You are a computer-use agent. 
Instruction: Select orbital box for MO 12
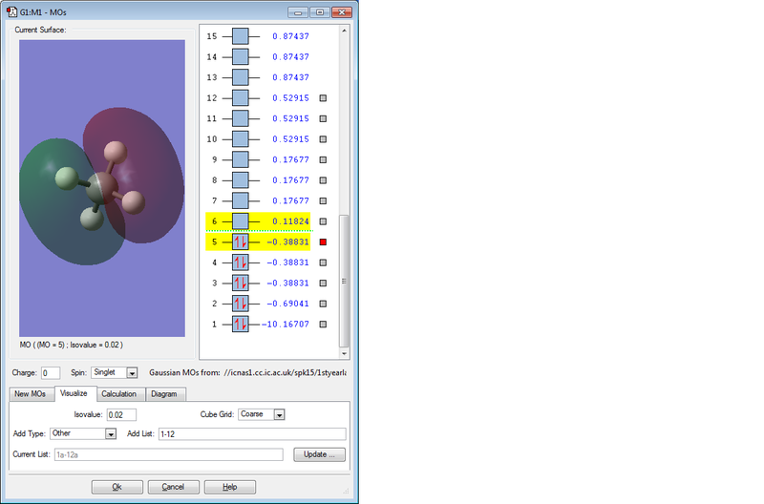[241, 98]
